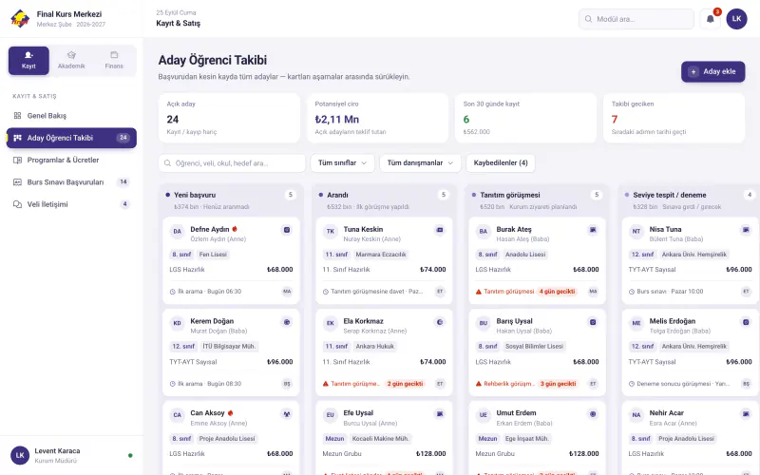Click the 4 gün gecikti badge
The width and height of the screenshot is (760, 475).
(x=557, y=292)
